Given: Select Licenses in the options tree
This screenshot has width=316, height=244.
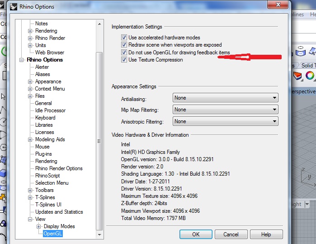Looking at the screenshot, I should coord(45,132).
